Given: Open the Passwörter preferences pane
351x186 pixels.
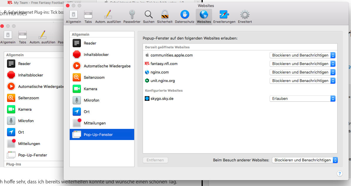Looking at the screenshot, I should 132,16.
